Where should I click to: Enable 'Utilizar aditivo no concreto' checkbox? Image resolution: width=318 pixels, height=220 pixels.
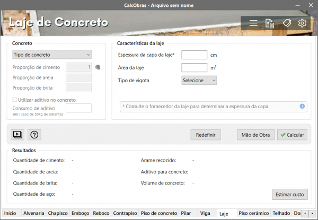[15, 100]
